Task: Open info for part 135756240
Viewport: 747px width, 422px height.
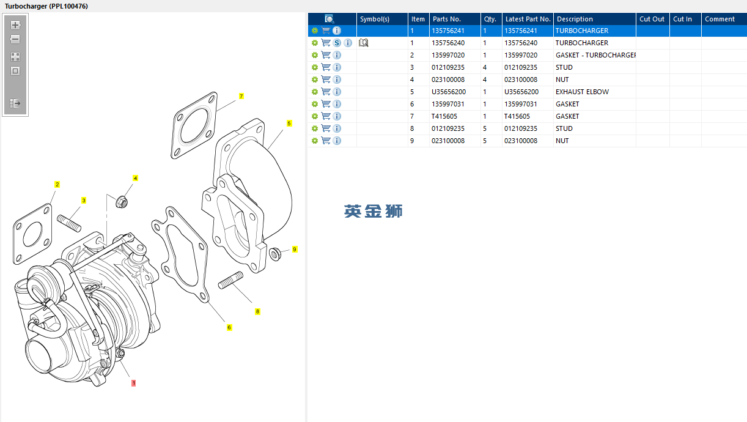Action: coord(348,43)
